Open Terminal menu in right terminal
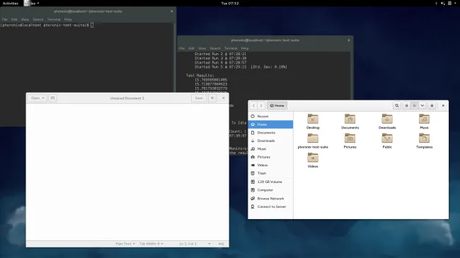The width and height of the screenshot is (460, 258). (x=231, y=48)
